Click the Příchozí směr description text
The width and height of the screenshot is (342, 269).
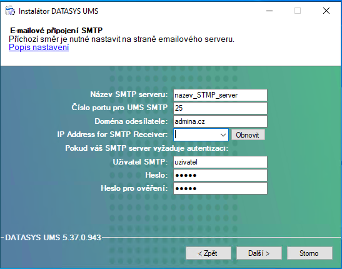(121, 39)
